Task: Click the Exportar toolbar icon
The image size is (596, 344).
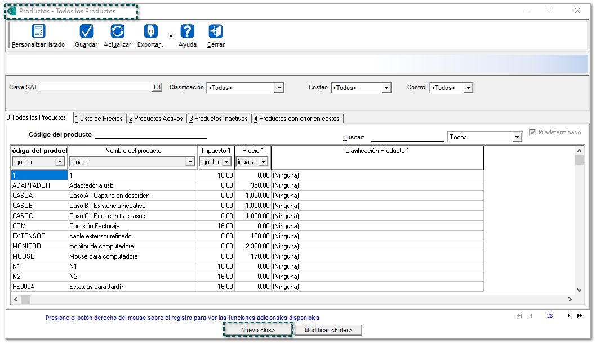Action: pyautogui.click(x=150, y=31)
